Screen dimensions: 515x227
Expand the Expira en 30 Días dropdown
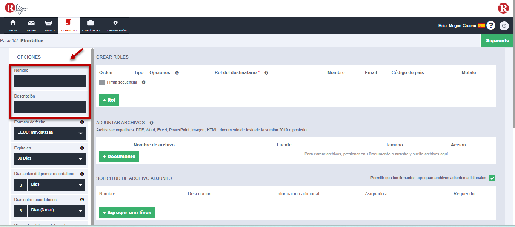tap(50, 159)
